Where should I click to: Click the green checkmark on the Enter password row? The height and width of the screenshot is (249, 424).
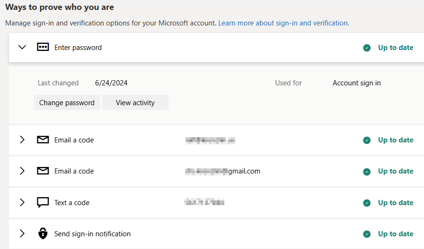pos(367,48)
